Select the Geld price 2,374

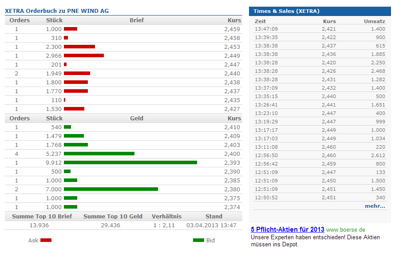tap(232, 207)
